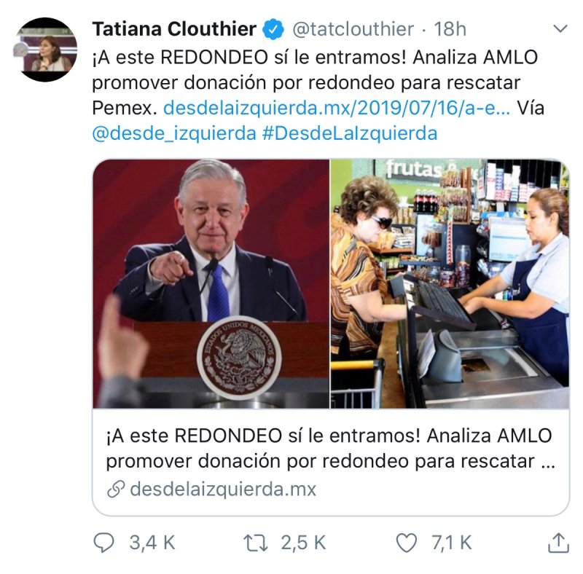Click the blue verified badge
The height and width of the screenshot is (574, 583).
click(273, 29)
